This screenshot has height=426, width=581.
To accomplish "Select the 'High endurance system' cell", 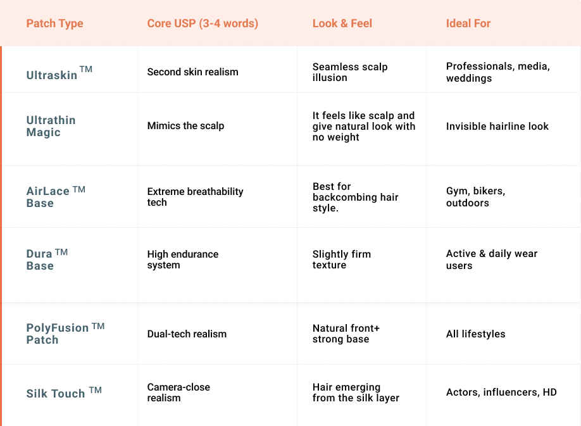I will tap(182, 260).
